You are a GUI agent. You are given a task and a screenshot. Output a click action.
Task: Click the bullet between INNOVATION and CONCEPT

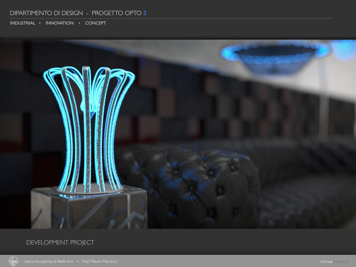[79, 23]
